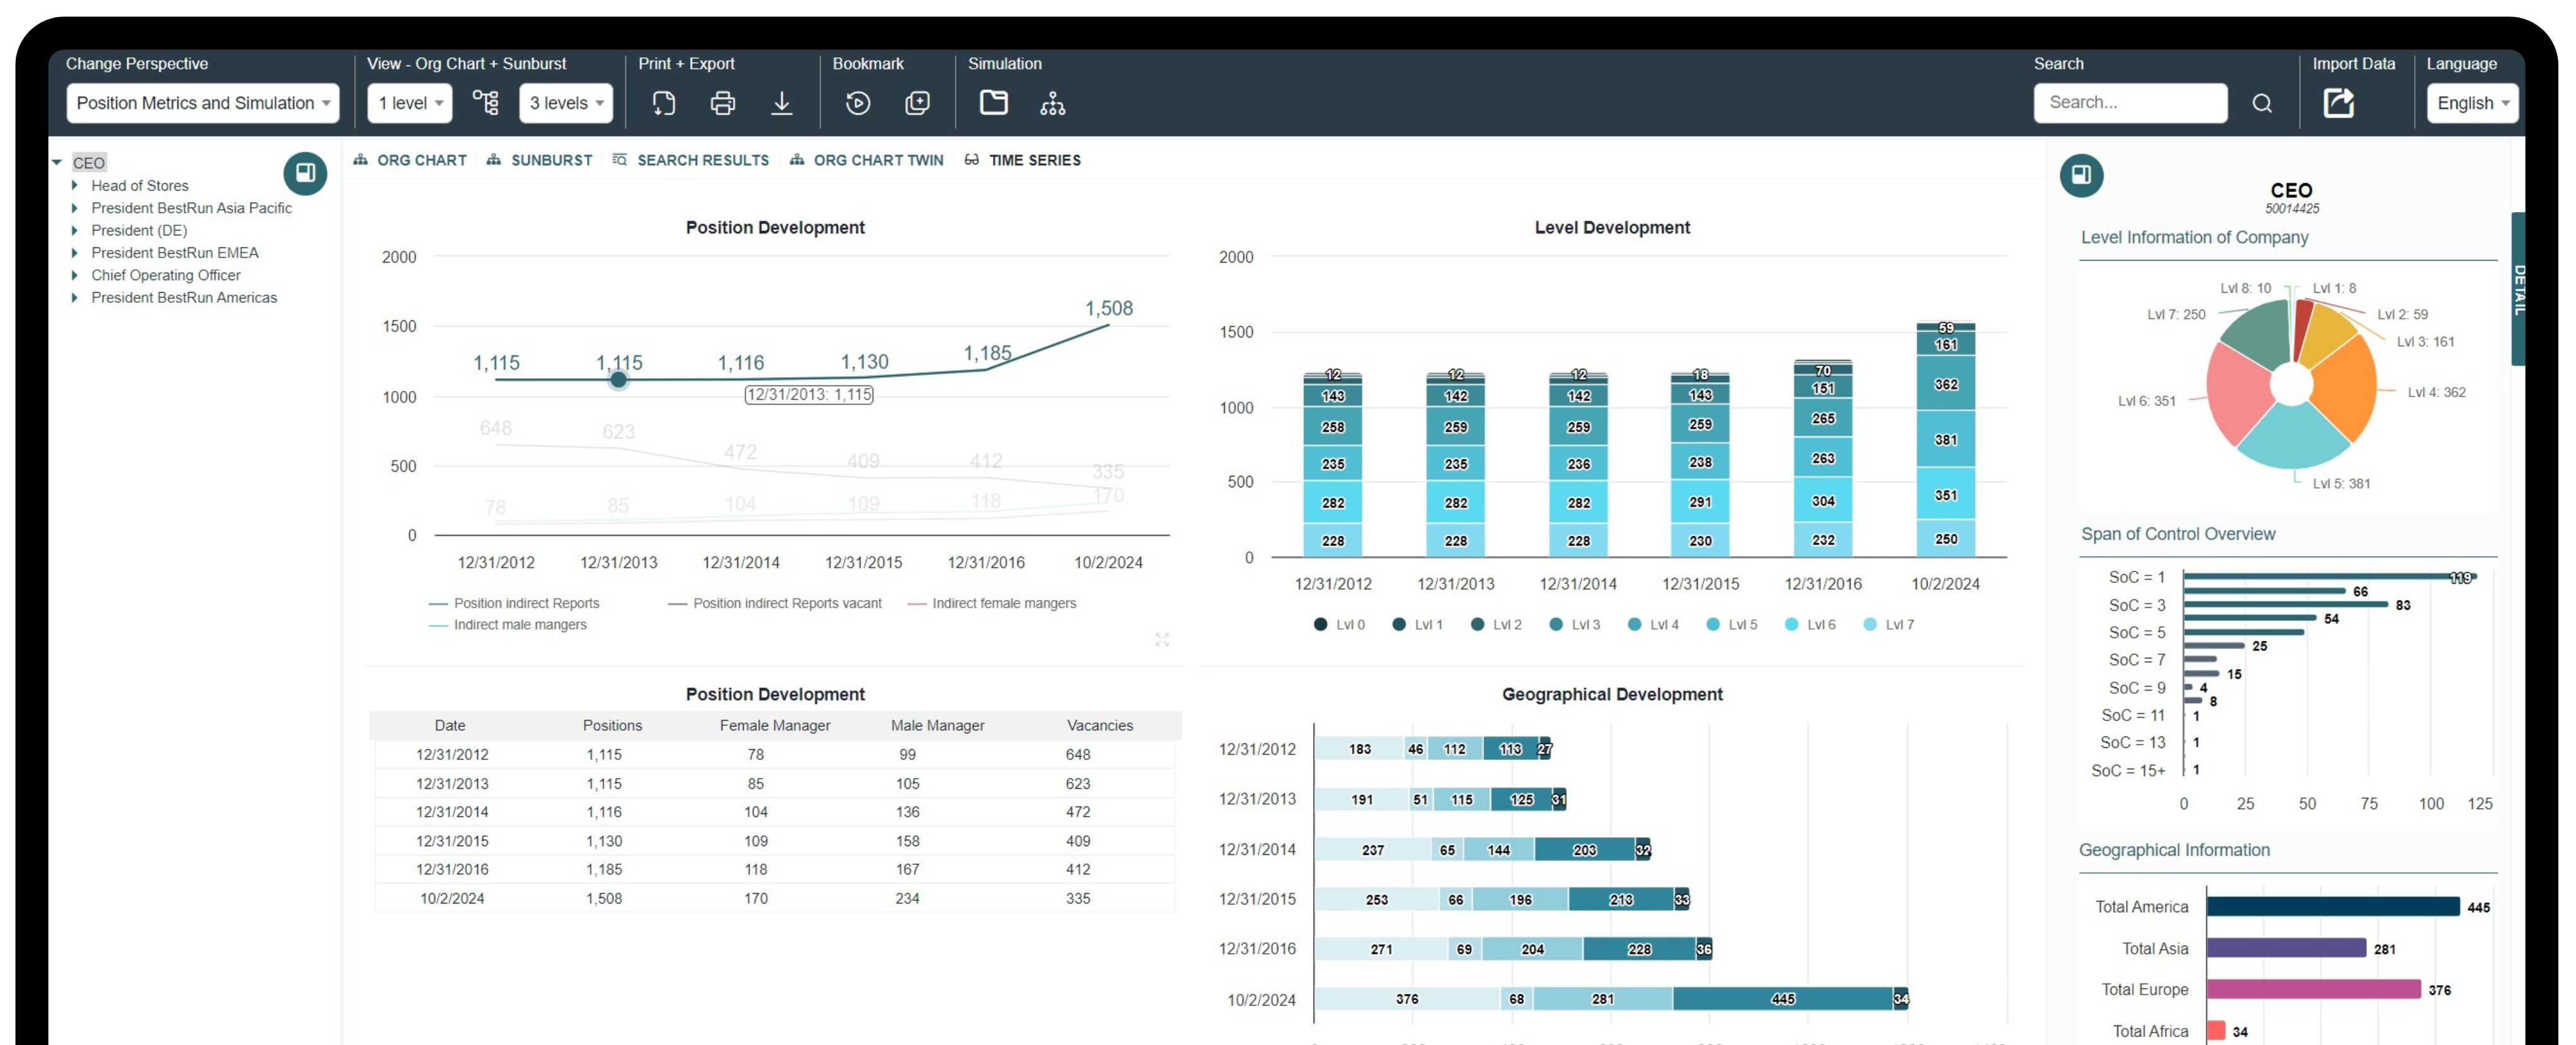2576x1045 pixels.
Task: Toggle Lvl 2 legend in Level Development
Action: (x=1496, y=624)
